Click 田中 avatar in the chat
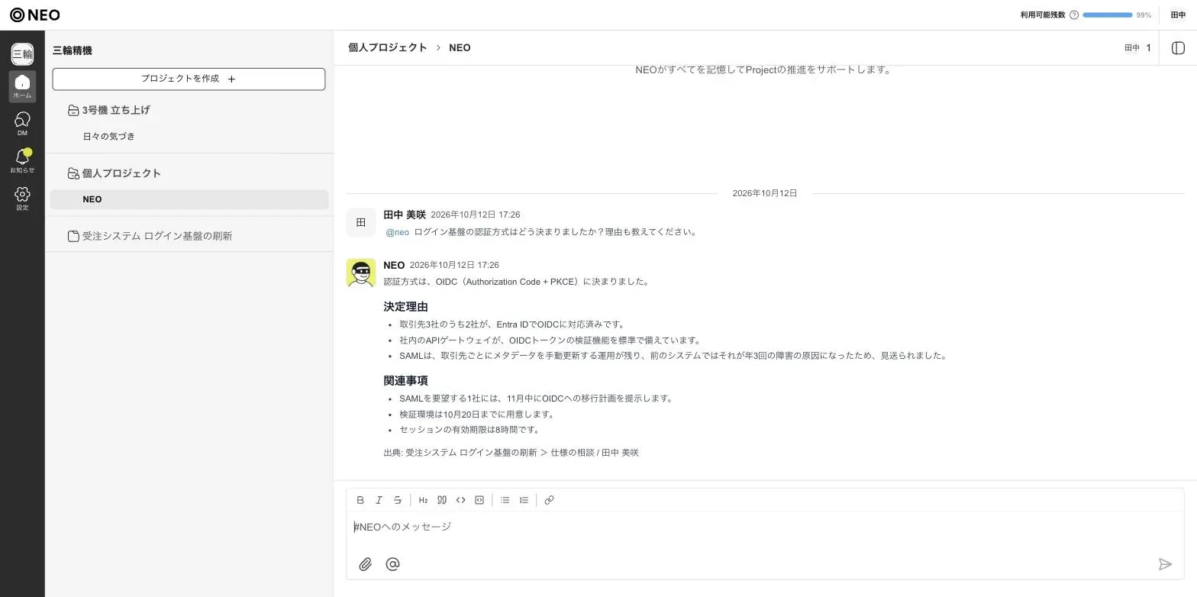 coord(361,222)
